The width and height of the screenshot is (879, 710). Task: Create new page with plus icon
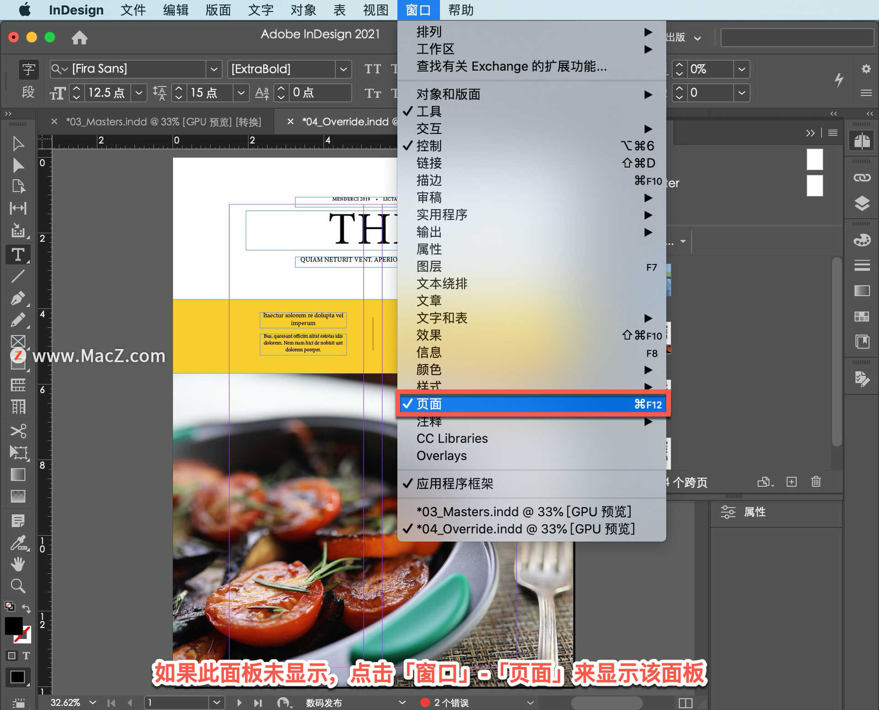[792, 481]
